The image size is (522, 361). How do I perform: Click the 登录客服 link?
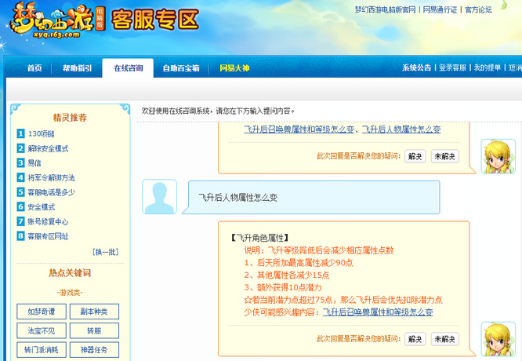click(452, 67)
